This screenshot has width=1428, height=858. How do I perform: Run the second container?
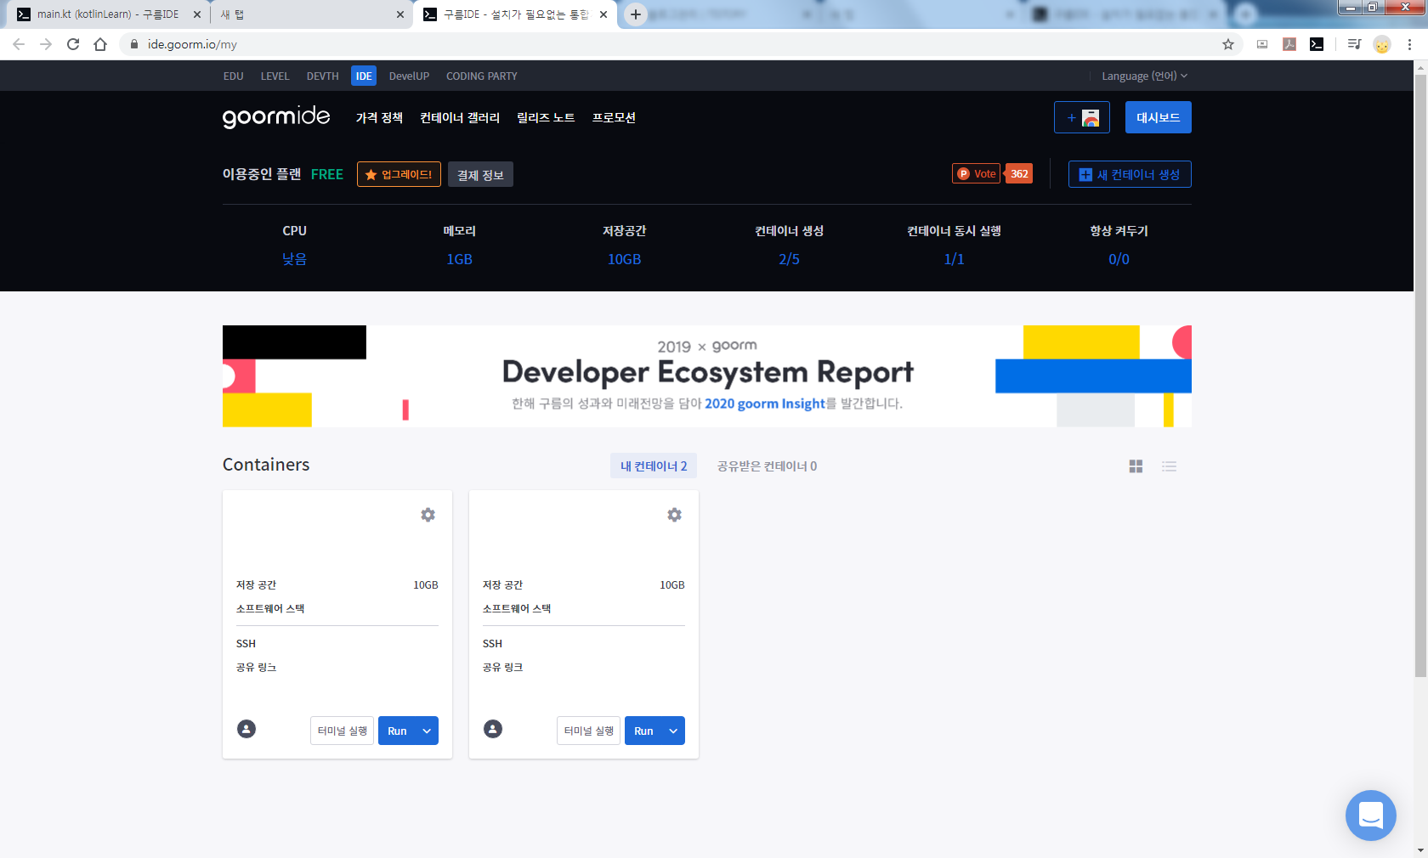643,731
